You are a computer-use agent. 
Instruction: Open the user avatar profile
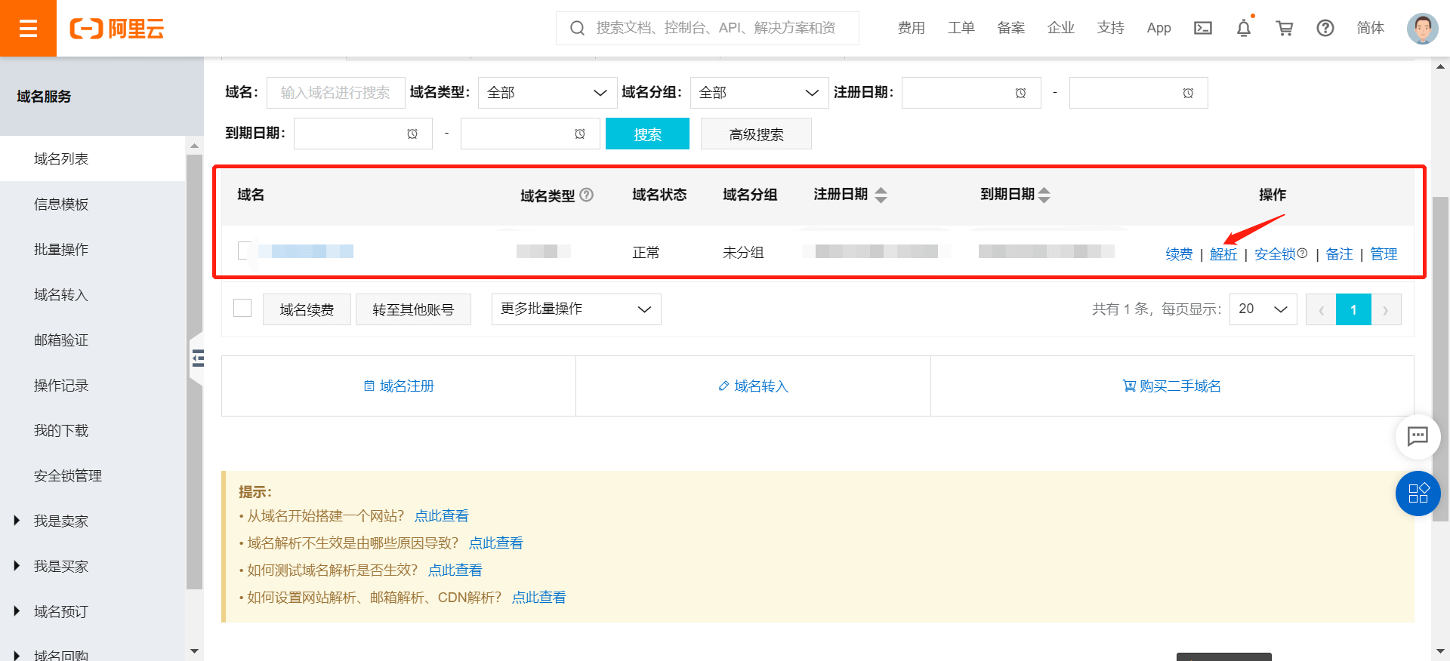tap(1422, 29)
